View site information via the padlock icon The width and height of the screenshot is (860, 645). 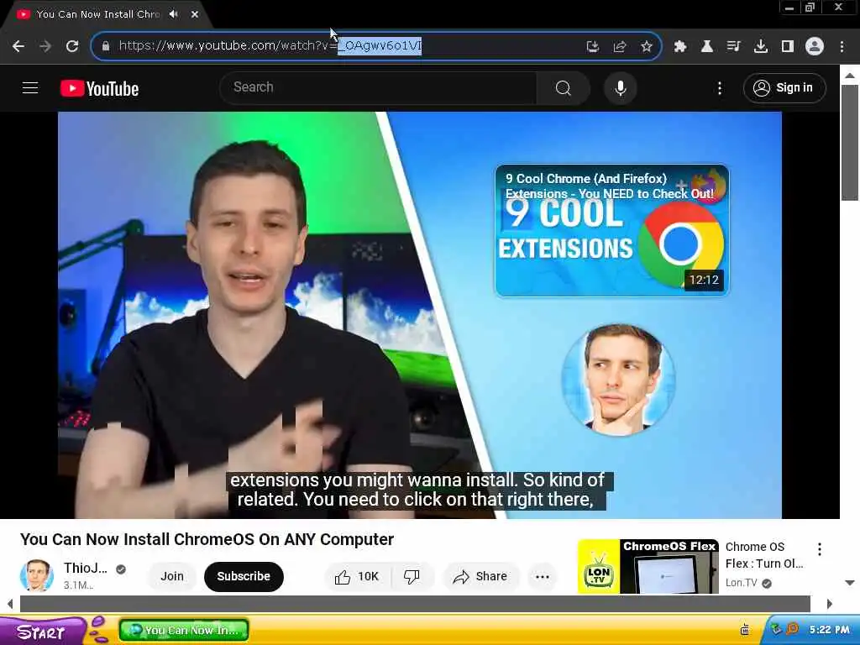106,46
